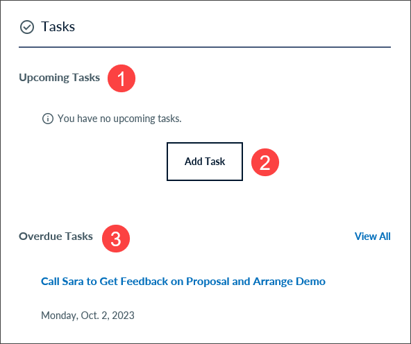Click the Monday, Oct. 2, 2023 due date

point(87,316)
